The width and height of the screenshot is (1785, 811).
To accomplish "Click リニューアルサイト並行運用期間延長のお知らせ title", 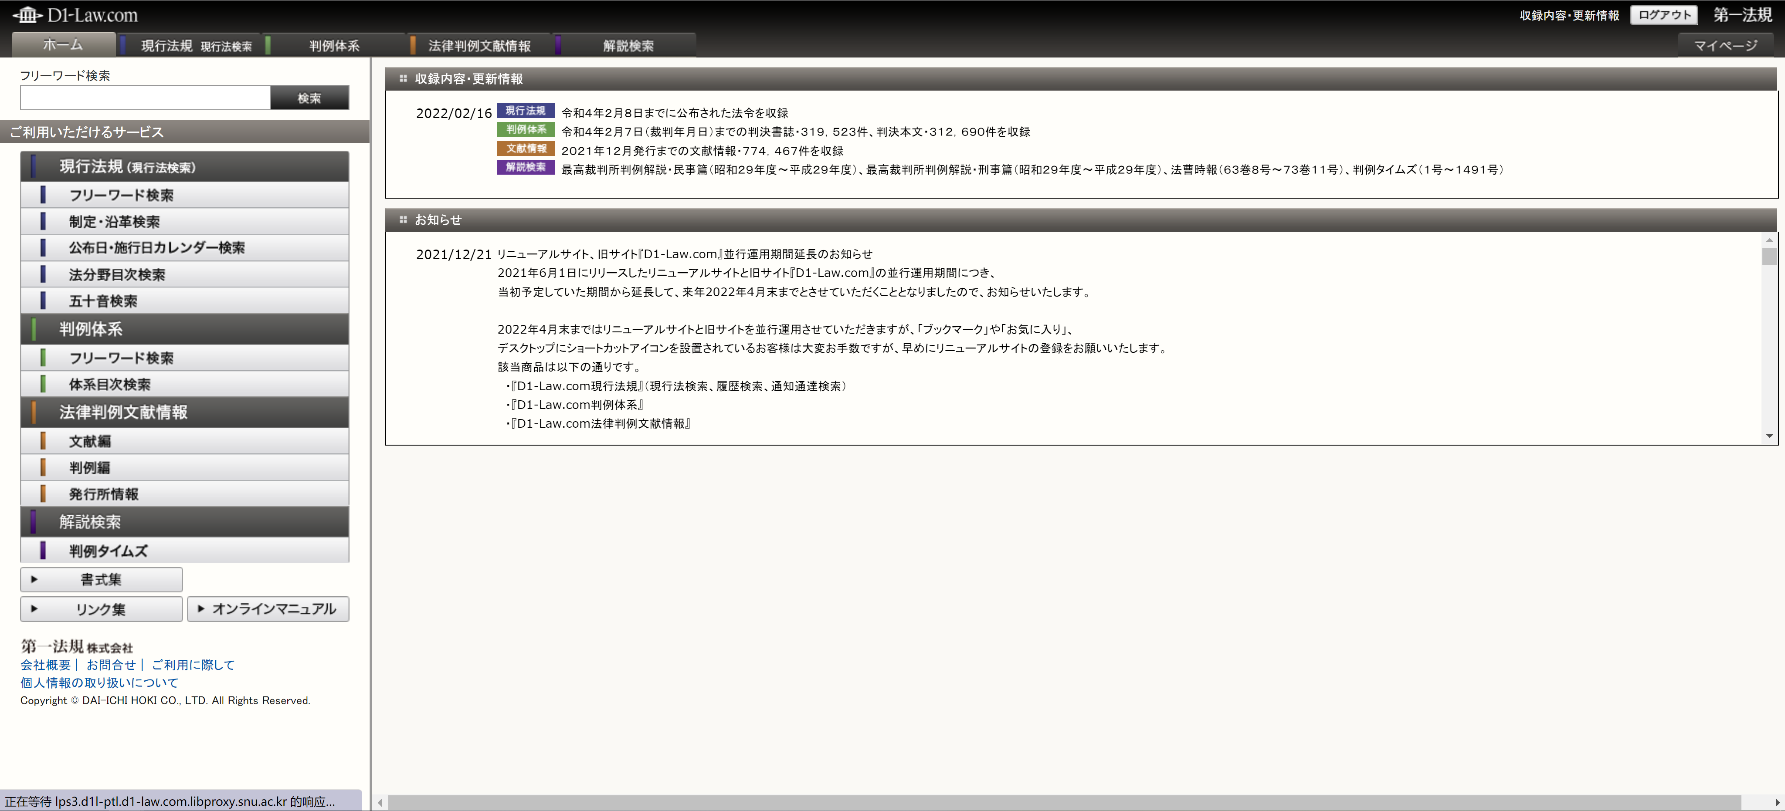I will click(685, 254).
